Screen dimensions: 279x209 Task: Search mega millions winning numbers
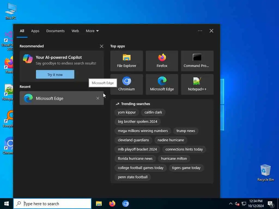pos(143,131)
